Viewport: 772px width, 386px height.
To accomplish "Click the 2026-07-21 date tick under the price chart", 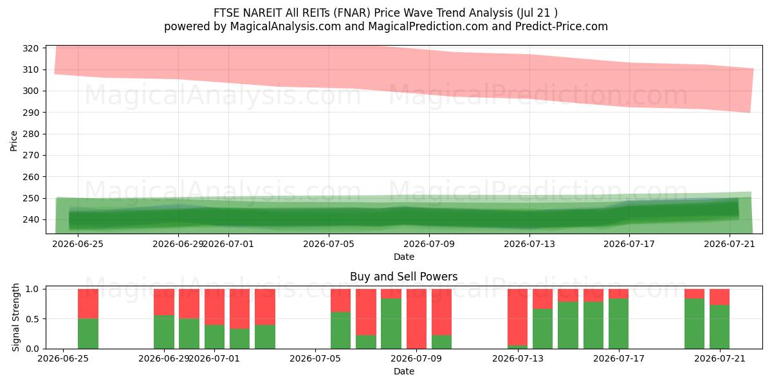I will pyautogui.click(x=730, y=244).
